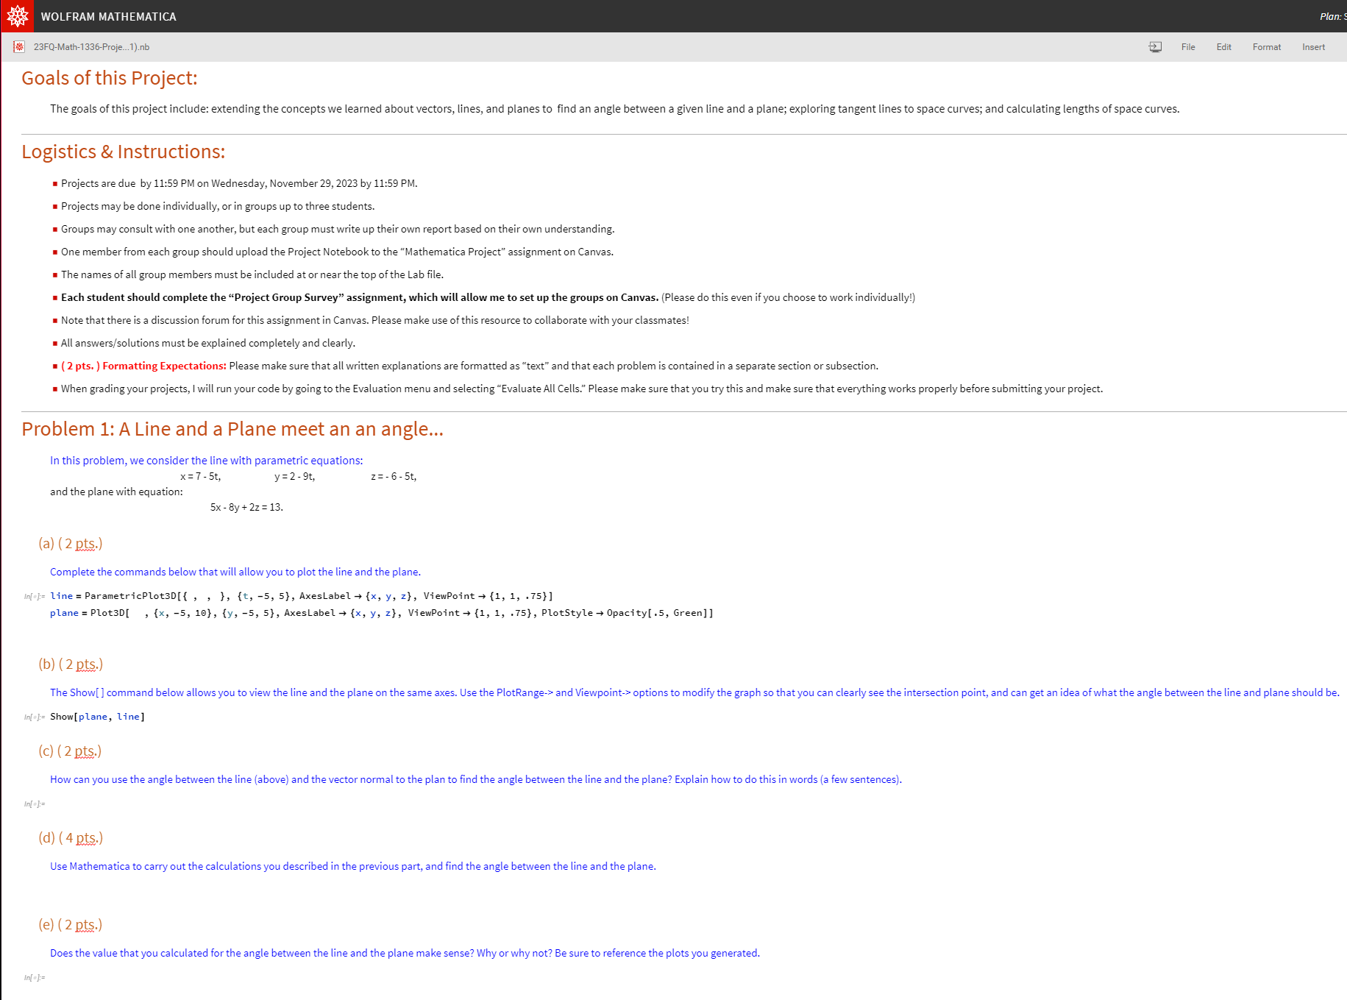The width and height of the screenshot is (1347, 1000).
Task: Click the Goals of this Project heading
Action: [109, 78]
